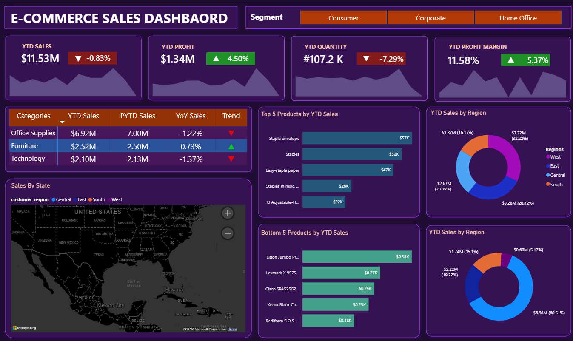Click the Furniture green trend arrow
Viewport: 573px width, 341px height.
(x=231, y=146)
